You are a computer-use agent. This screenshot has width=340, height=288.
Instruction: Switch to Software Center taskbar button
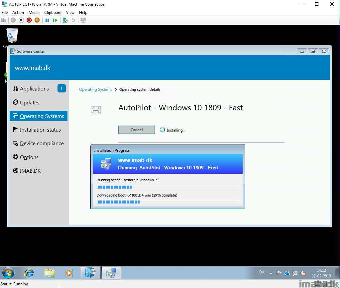point(91,273)
